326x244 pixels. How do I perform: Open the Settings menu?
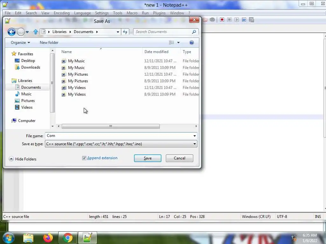tap(102, 13)
